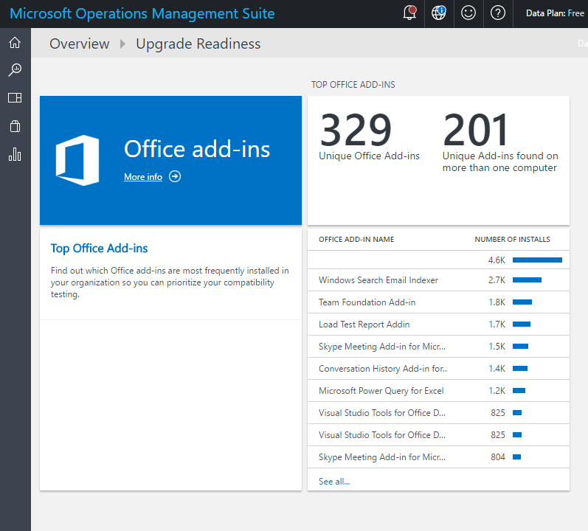Click the 4.6K install bar
The image size is (588, 531).
(x=537, y=260)
